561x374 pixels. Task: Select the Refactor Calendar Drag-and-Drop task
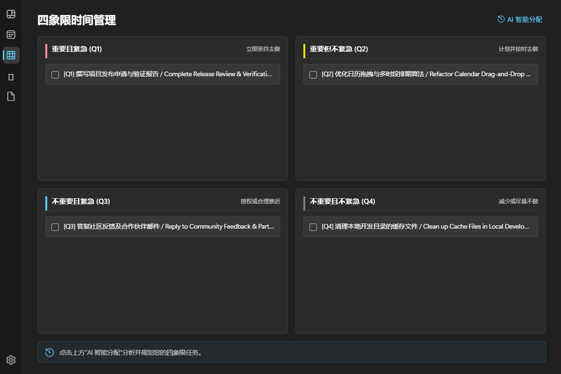[x=421, y=74]
